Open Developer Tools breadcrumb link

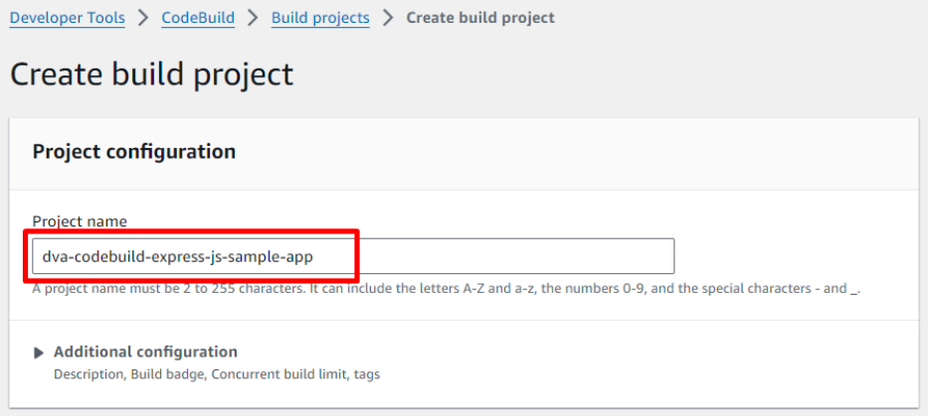tap(67, 18)
